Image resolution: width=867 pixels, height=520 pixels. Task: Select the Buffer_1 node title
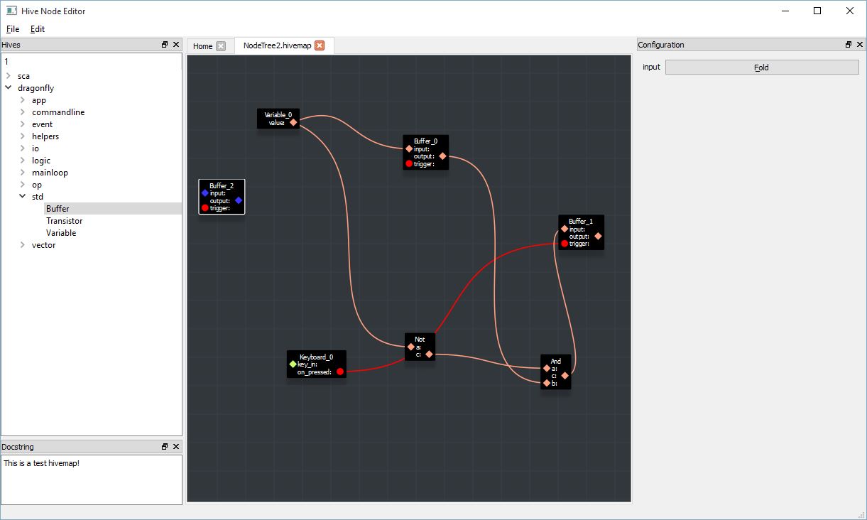pos(581,222)
